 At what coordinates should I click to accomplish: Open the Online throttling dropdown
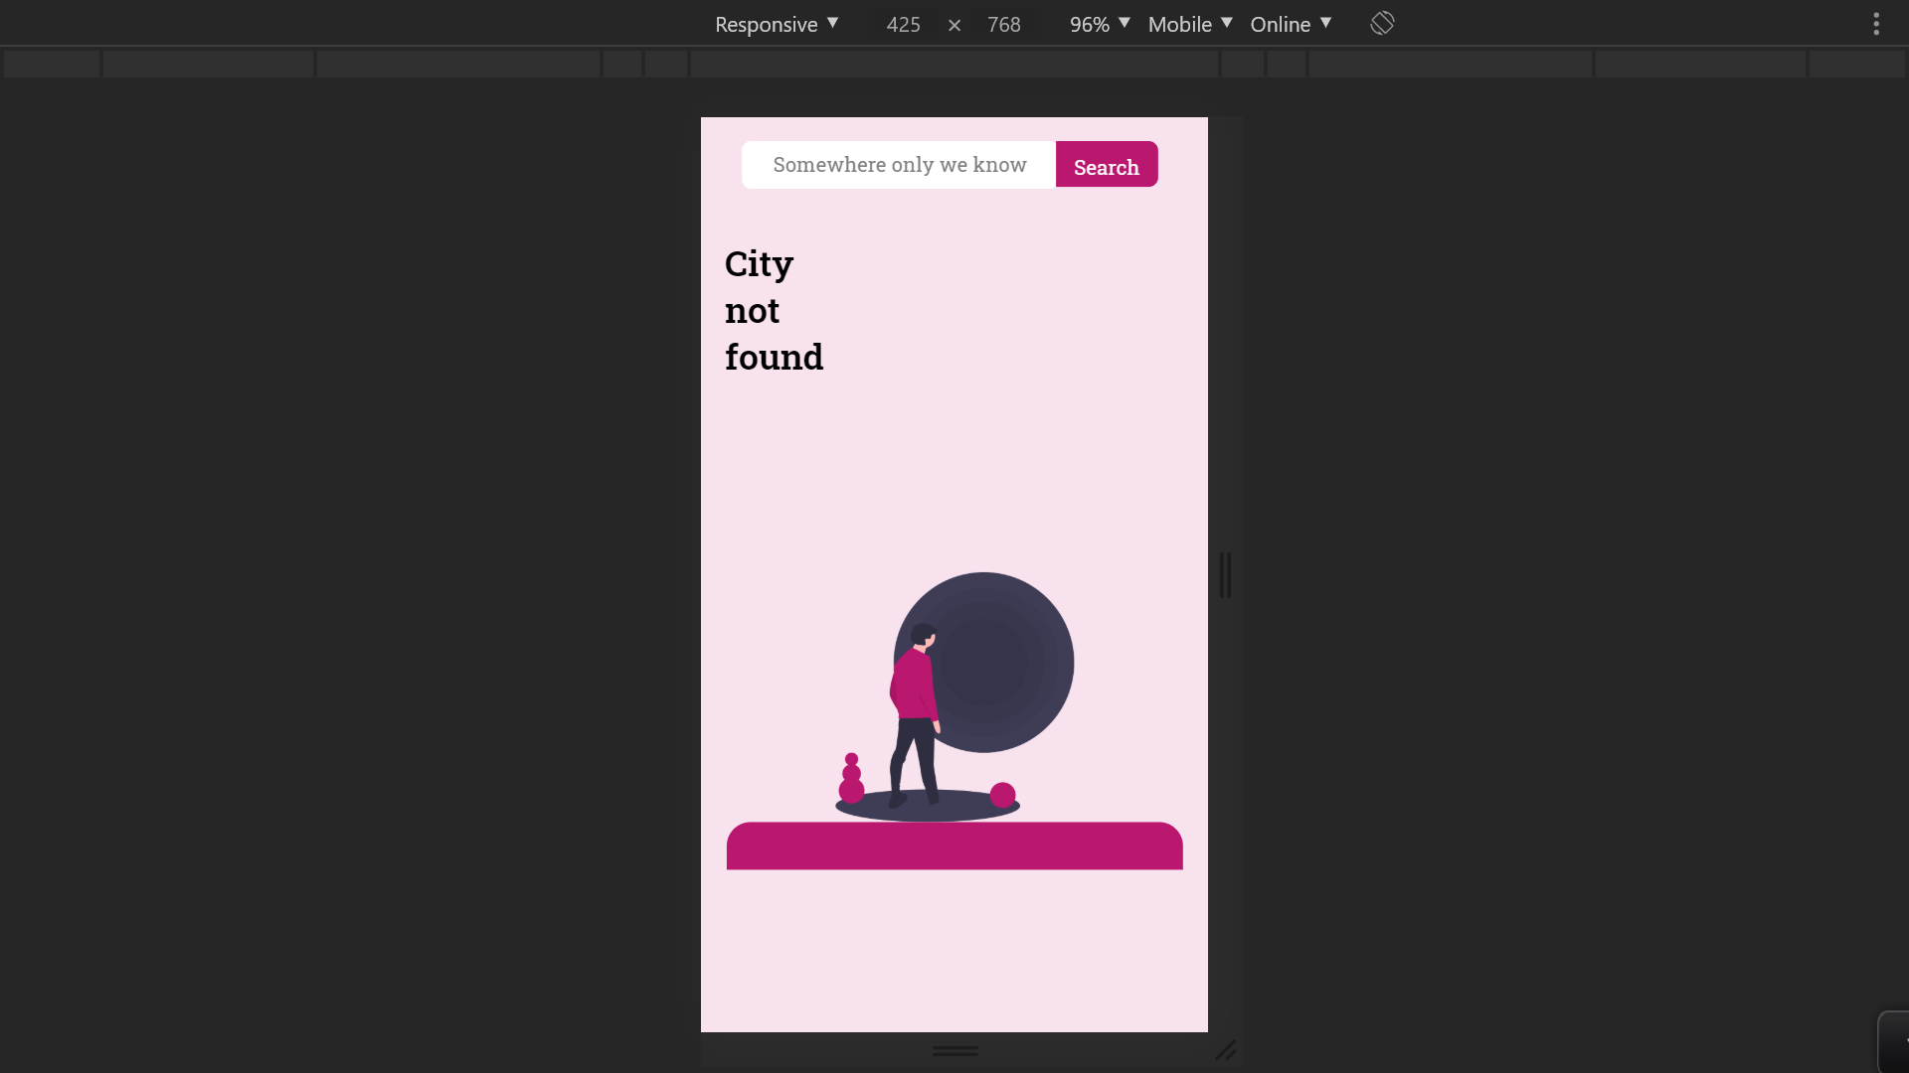1291,24
